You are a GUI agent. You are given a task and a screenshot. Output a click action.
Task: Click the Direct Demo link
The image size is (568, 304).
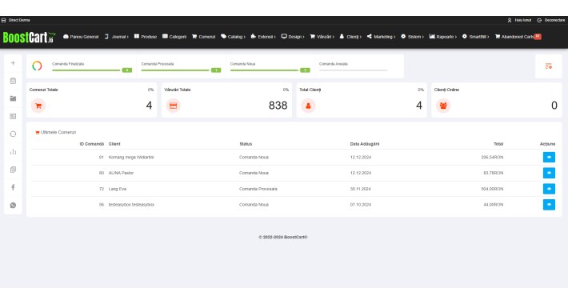[x=19, y=20]
